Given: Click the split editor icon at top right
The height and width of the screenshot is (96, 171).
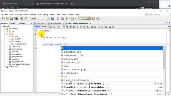Looking at the screenshot, I should (x=169, y=27).
